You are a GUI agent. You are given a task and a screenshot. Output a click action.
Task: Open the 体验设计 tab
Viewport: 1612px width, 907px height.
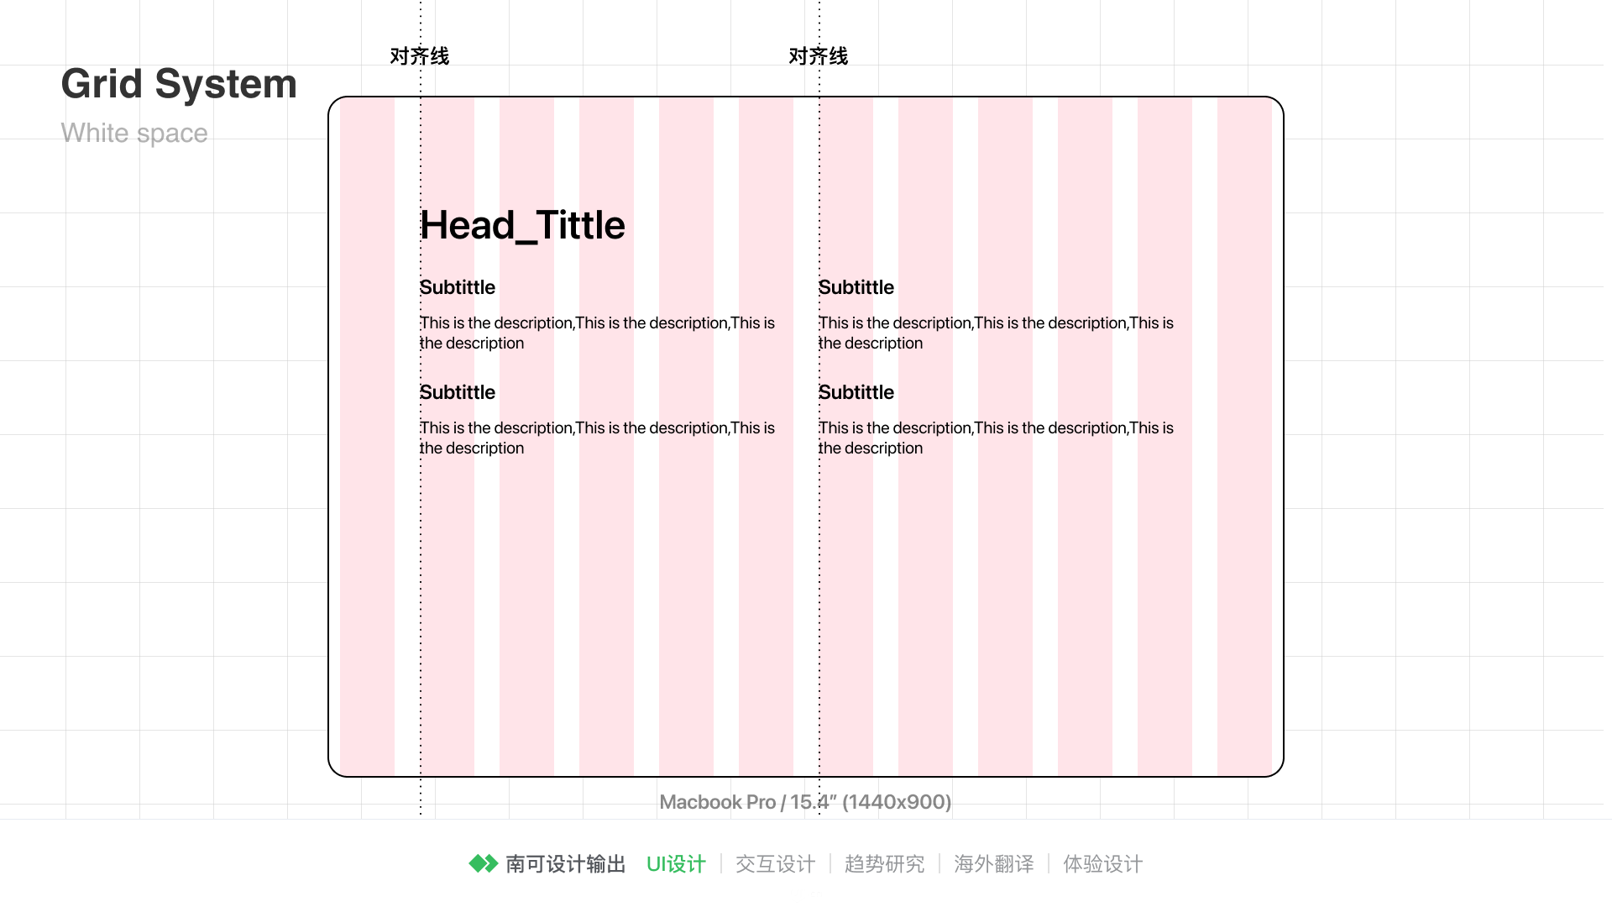(x=1102, y=864)
